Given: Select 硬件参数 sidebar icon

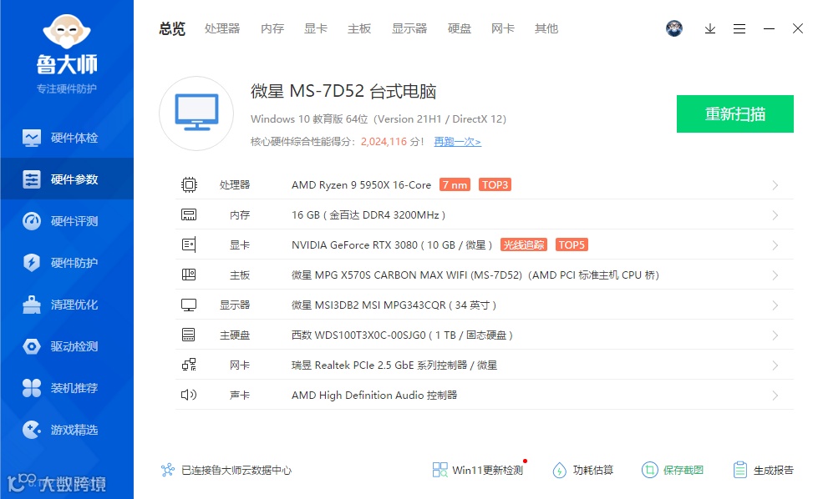Looking at the screenshot, I should (x=32, y=179).
